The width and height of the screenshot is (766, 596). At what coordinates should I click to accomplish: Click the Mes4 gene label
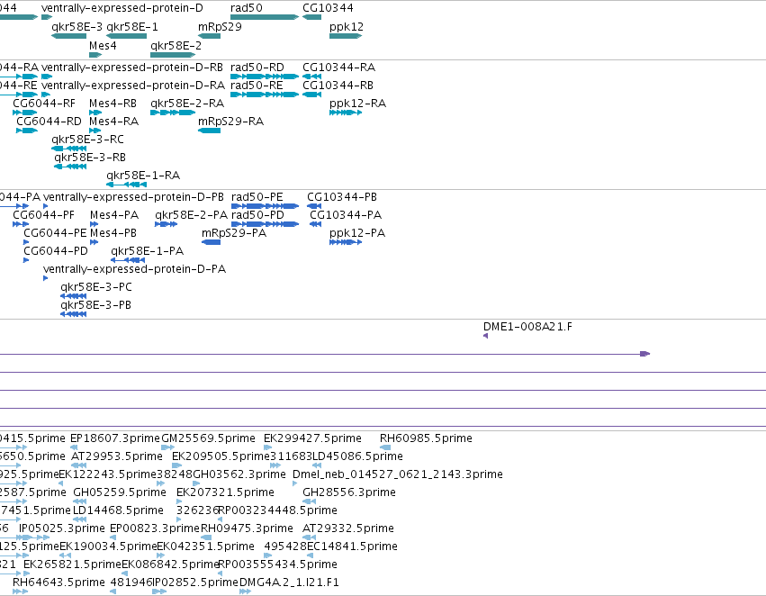pyautogui.click(x=103, y=46)
